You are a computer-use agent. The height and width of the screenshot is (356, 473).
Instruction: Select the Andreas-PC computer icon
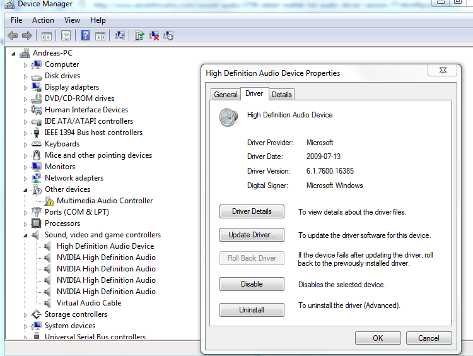pos(25,53)
